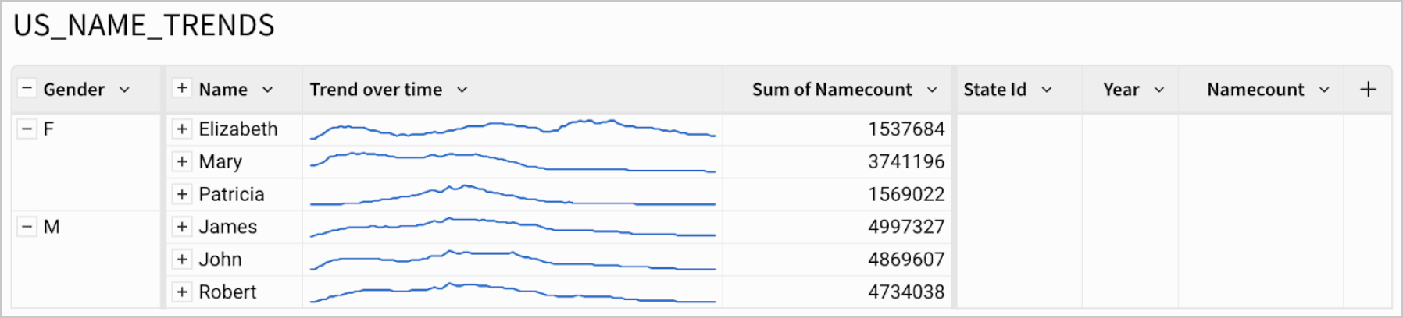Expand the Robert row

click(x=182, y=291)
